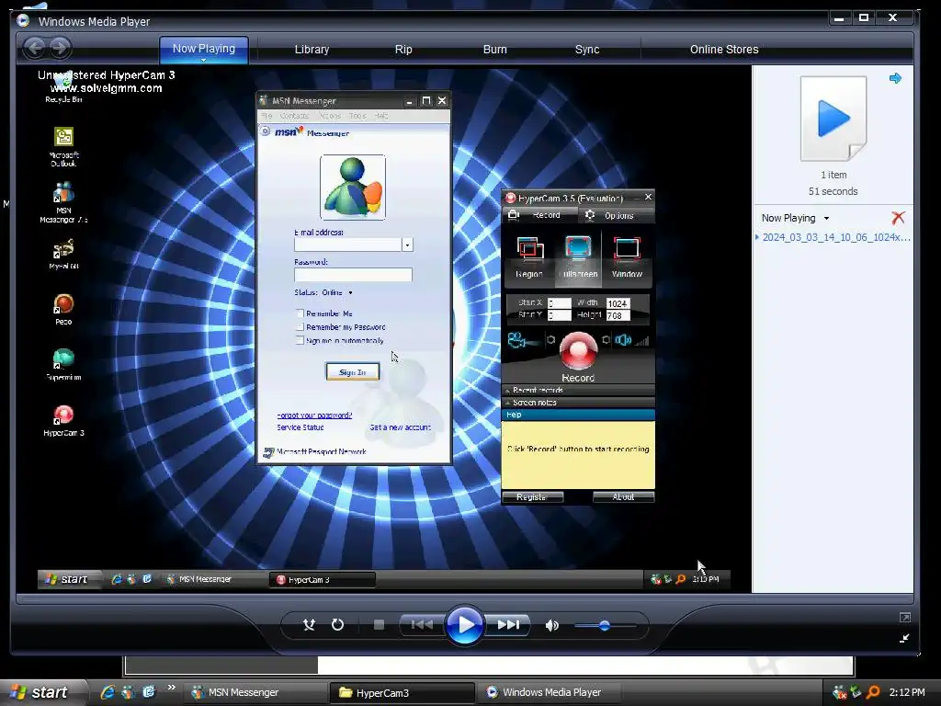
Task: Click the Peco desktop icon in video
Action: [x=63, y=309]
